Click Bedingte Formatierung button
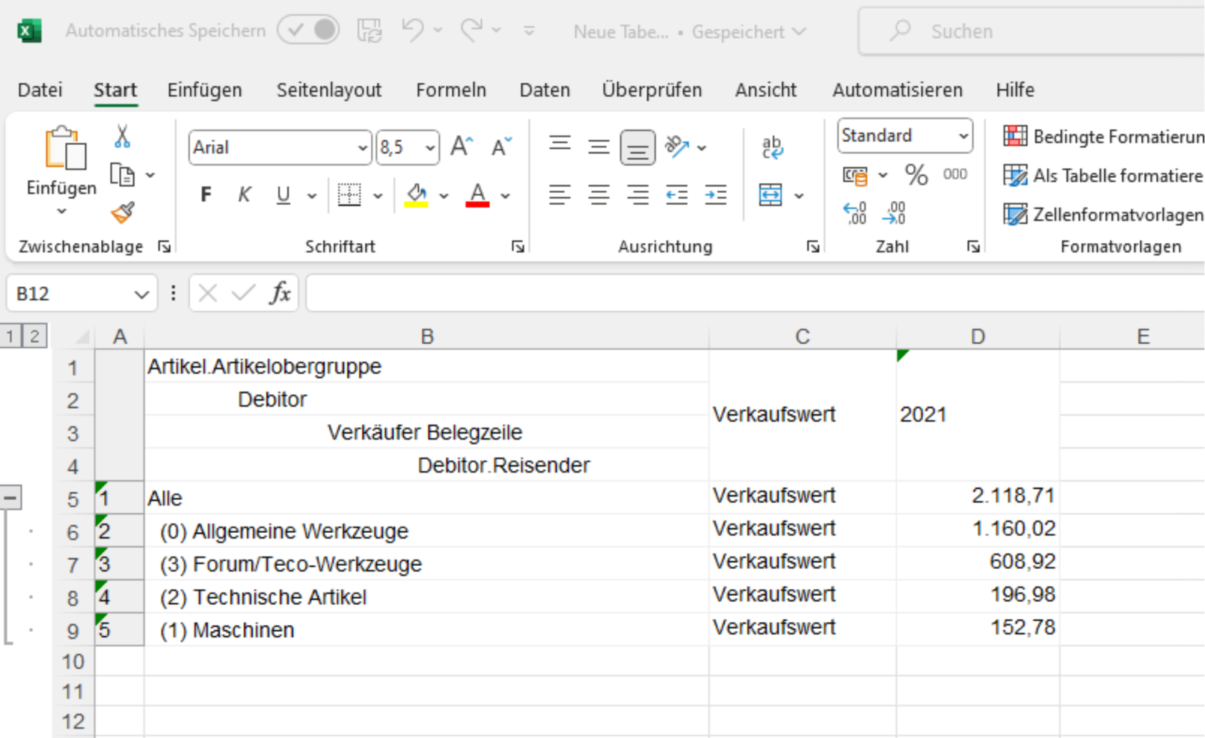 click(x=1103, y=136)
